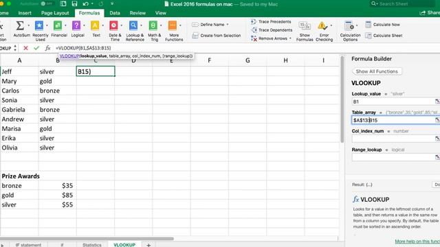Click Trace Precedents

272,21
